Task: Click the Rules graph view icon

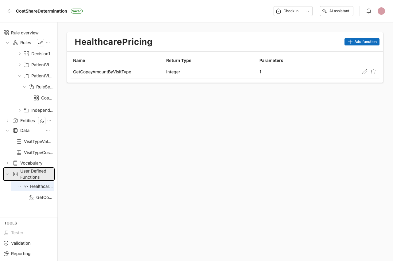Action: point(41,43)
